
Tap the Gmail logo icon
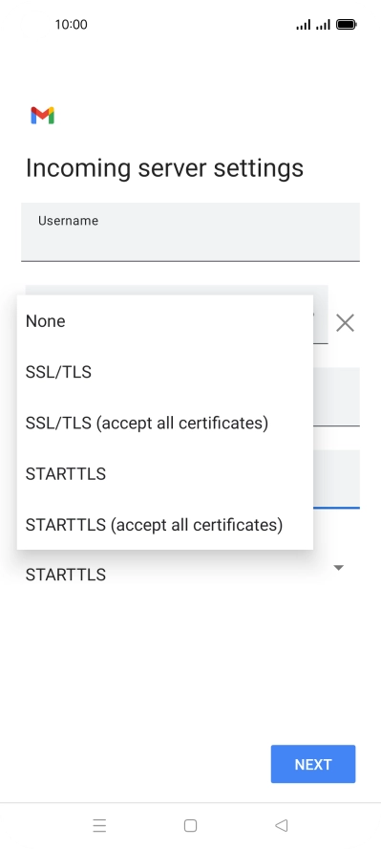pyautogui.click(x=42, y=116)
